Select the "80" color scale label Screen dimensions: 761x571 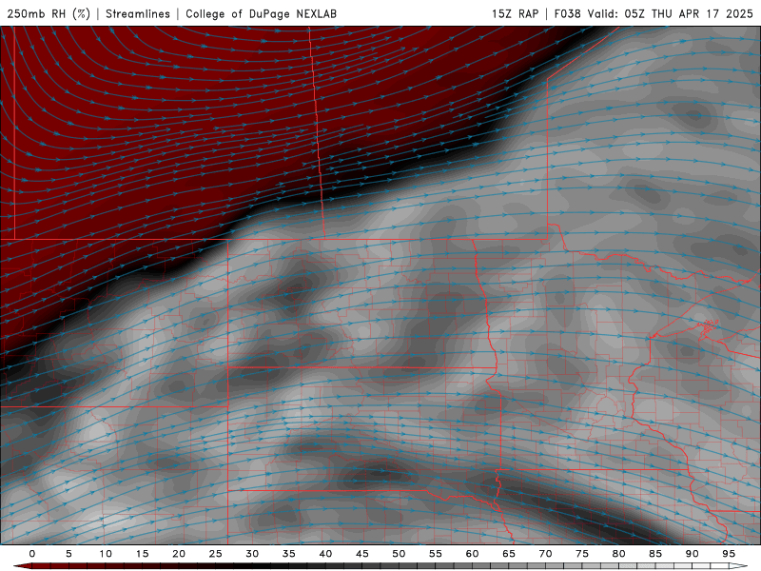click(x=618, y=554)
